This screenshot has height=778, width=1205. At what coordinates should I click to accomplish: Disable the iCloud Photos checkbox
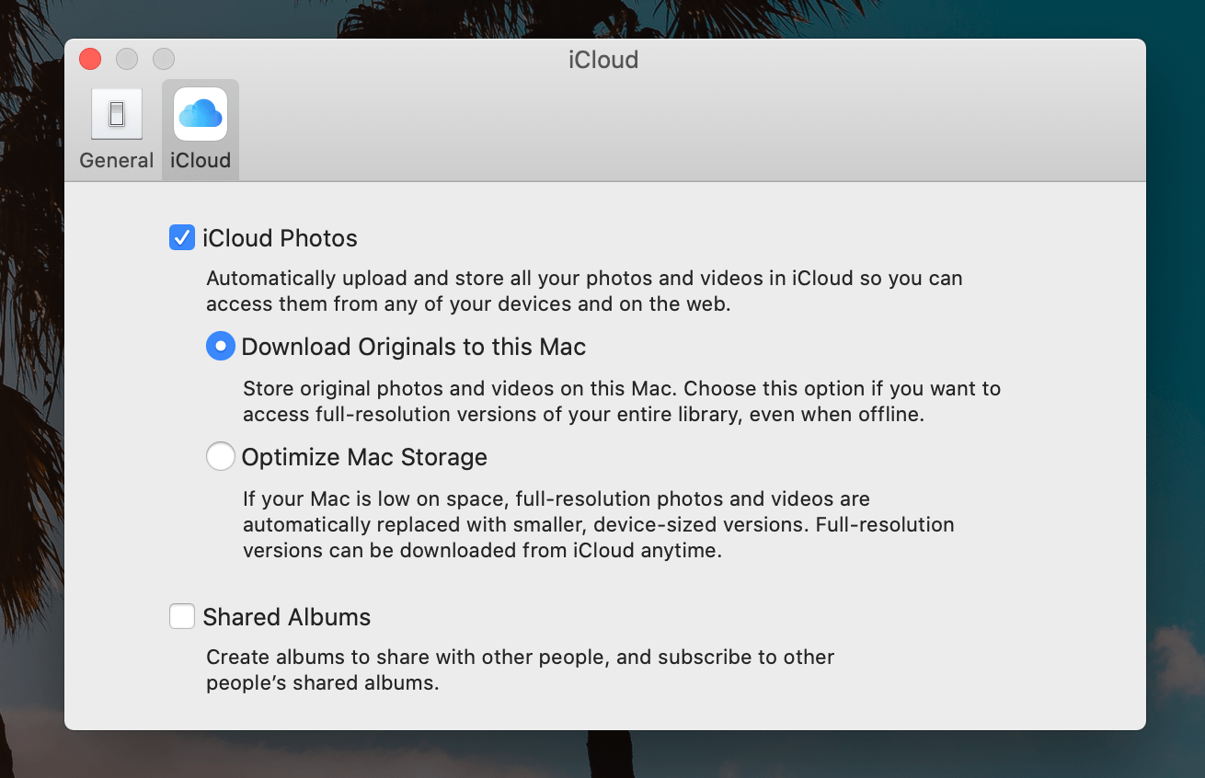(x=181, y=237)
